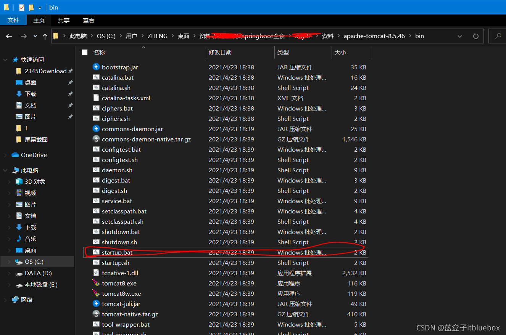Click the bootstrap.jar file icon
Image resolution: width=506 pixels, height=335 pixels.
pos(96,67)
